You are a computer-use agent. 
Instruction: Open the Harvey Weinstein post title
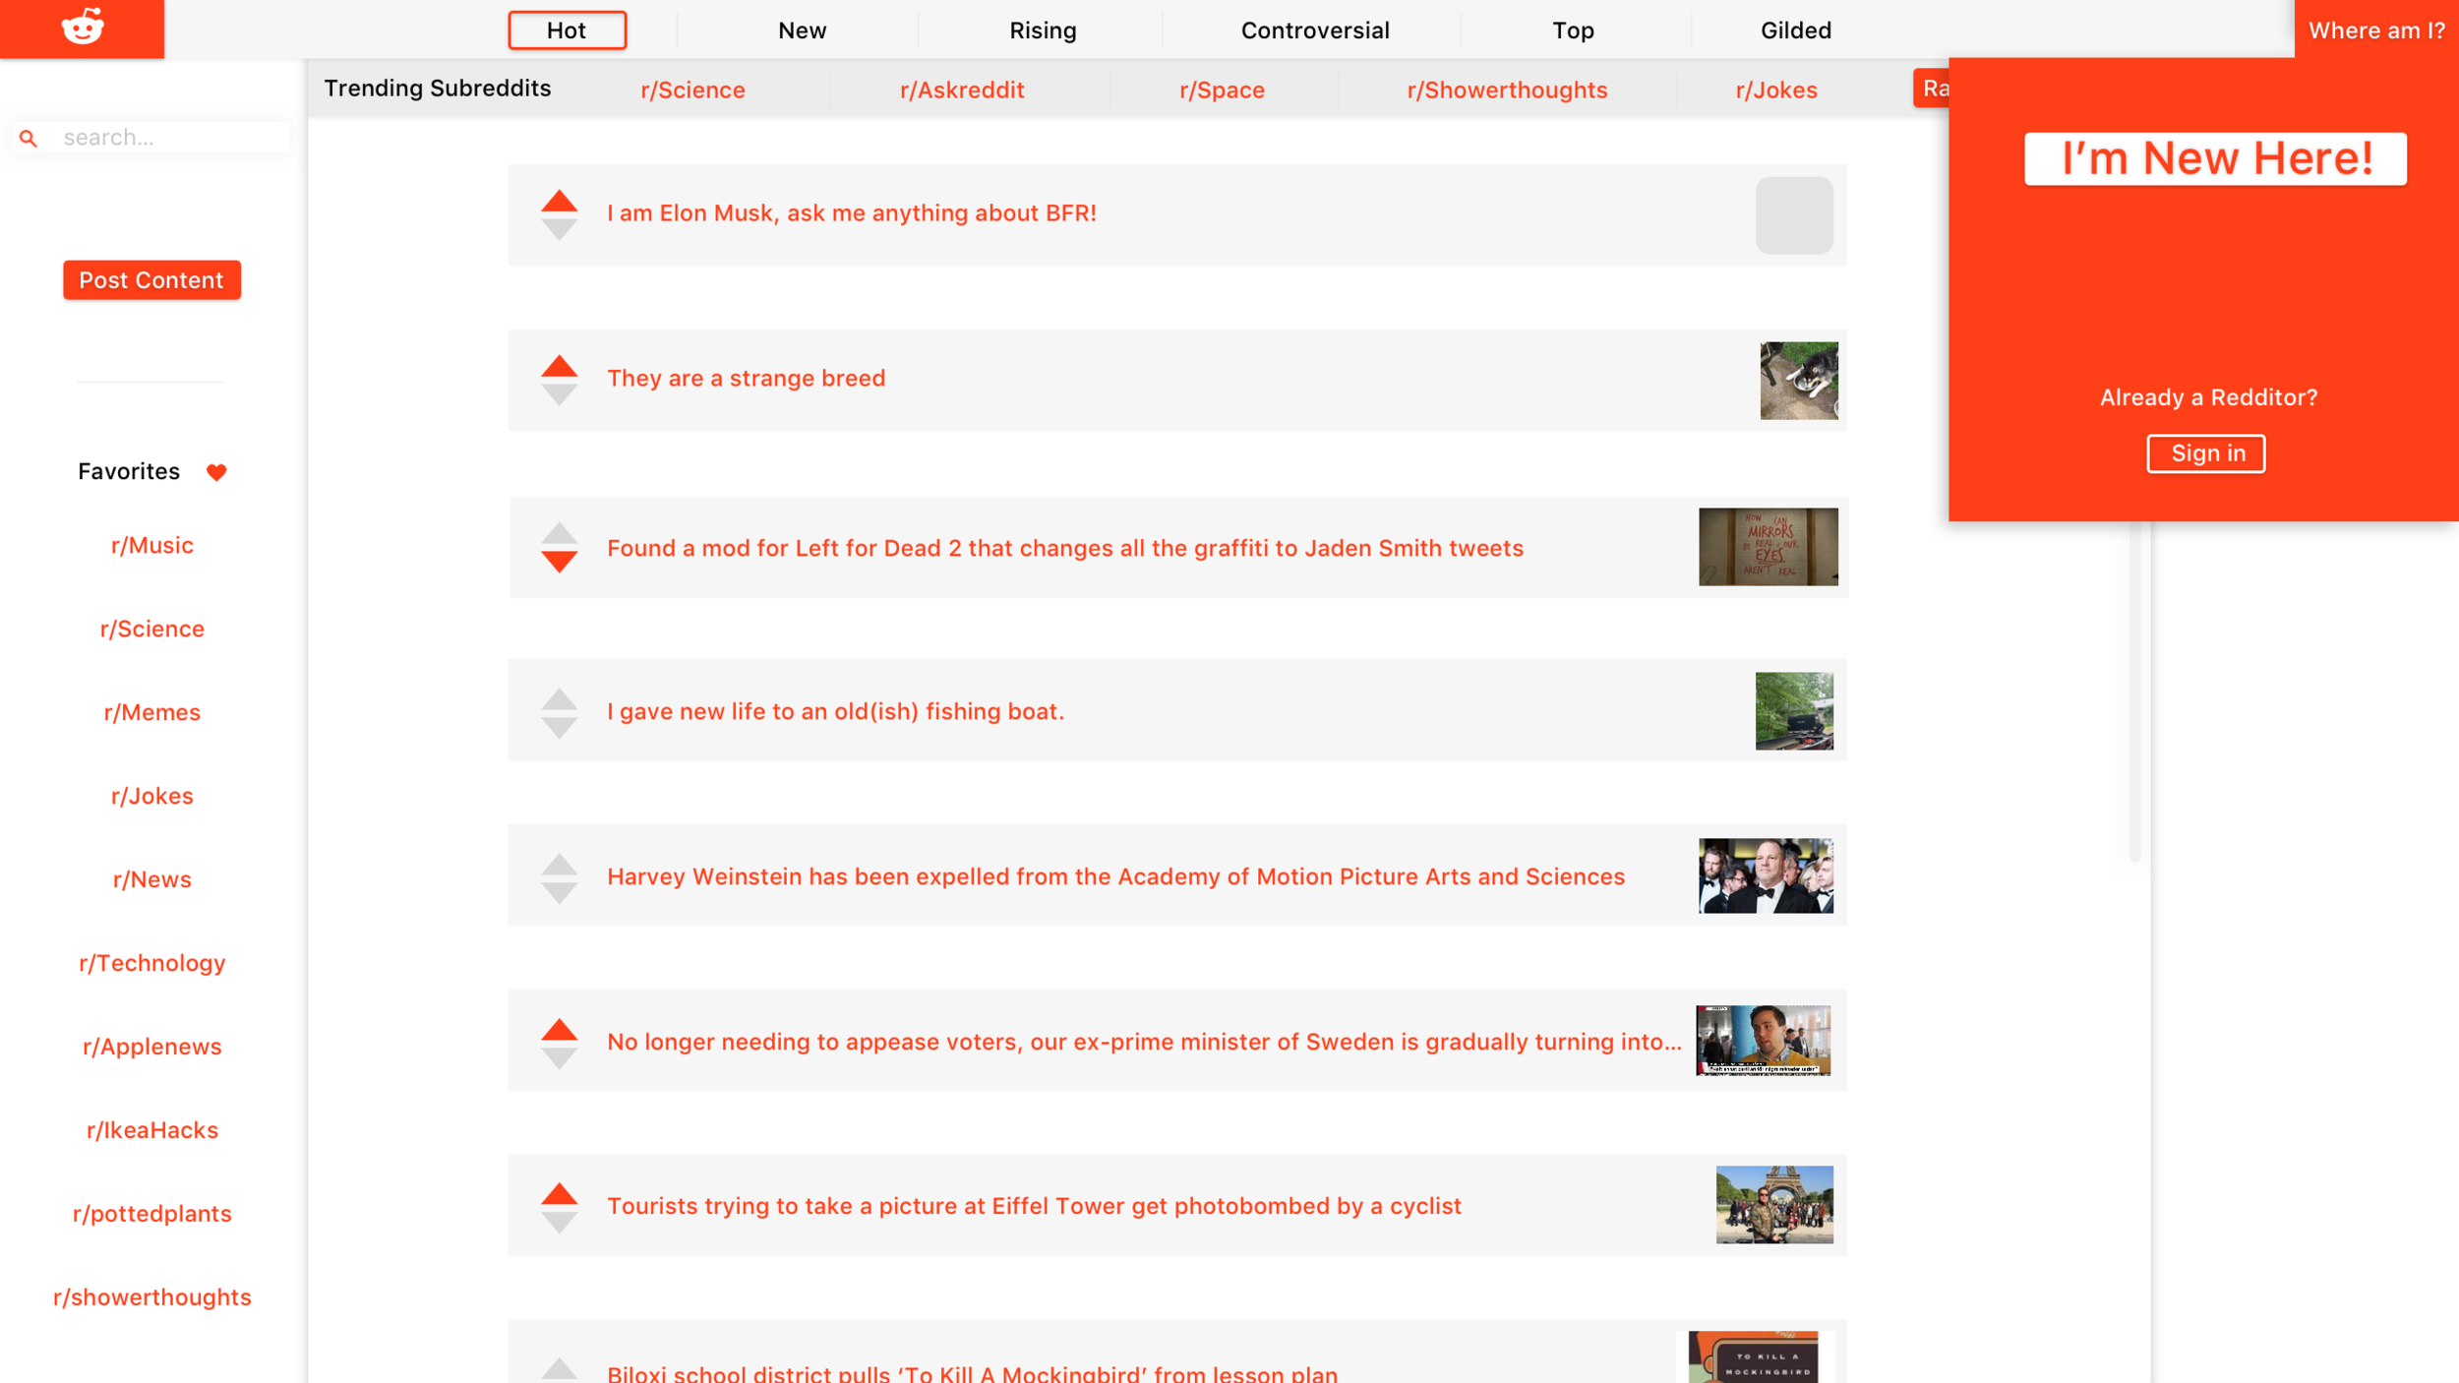[x=1115, y=876]
